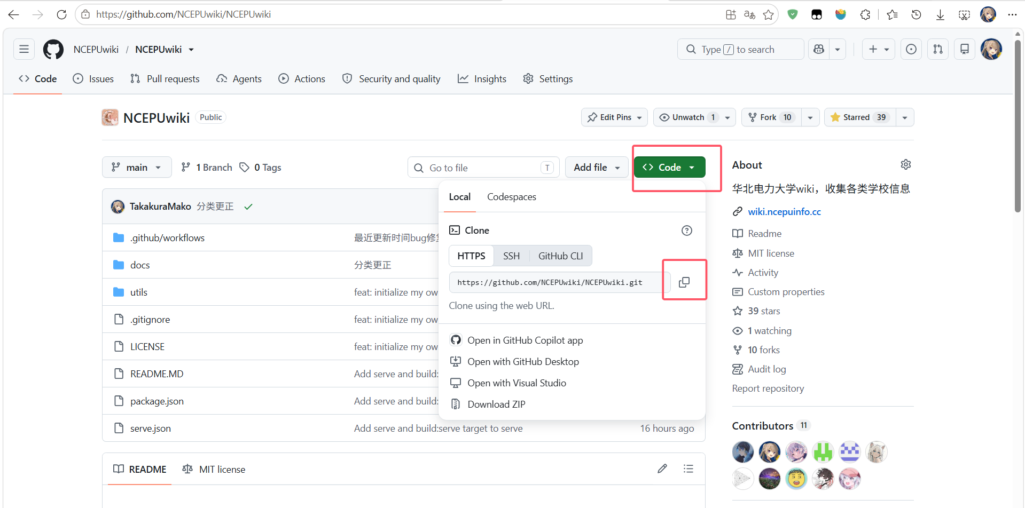Open user profile avatar in GitHub header

pos(991,49)
